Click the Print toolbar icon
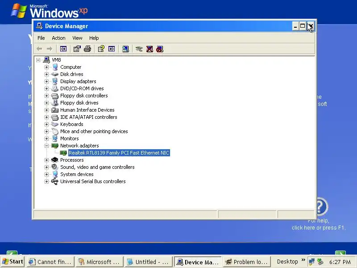Screen dimensions: 357x268 tap(87, 49)
